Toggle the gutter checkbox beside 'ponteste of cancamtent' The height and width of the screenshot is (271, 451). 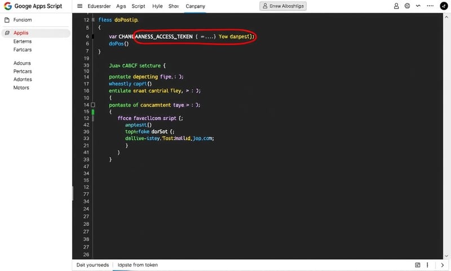click(x=93, y=105)
